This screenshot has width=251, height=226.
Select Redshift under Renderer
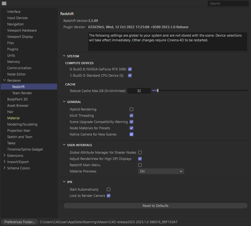[x=29, y=87]
